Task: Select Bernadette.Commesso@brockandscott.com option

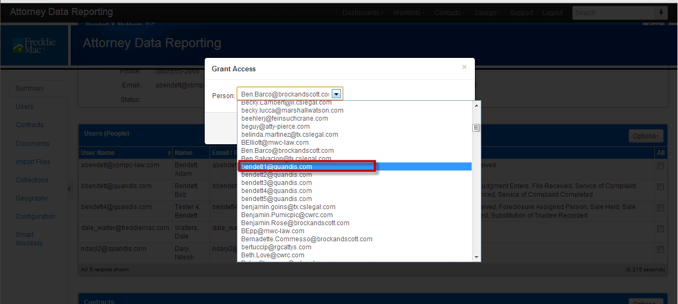Action: pyautogui.click(x=354, y=239)
